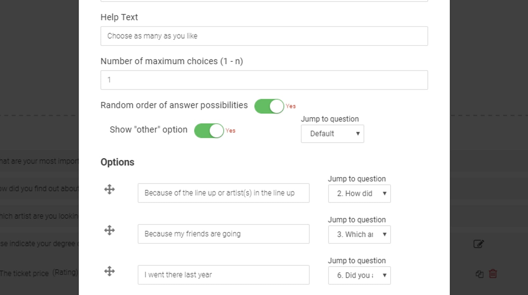This screenshot has width=528, height=295.
Task: Click the "Because my friends are going" field
Action: coord(223,234)
